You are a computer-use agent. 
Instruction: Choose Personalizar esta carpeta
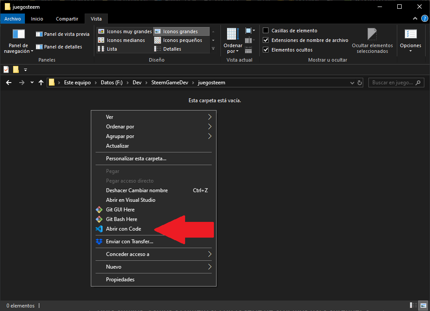click(x=154, y=159)
